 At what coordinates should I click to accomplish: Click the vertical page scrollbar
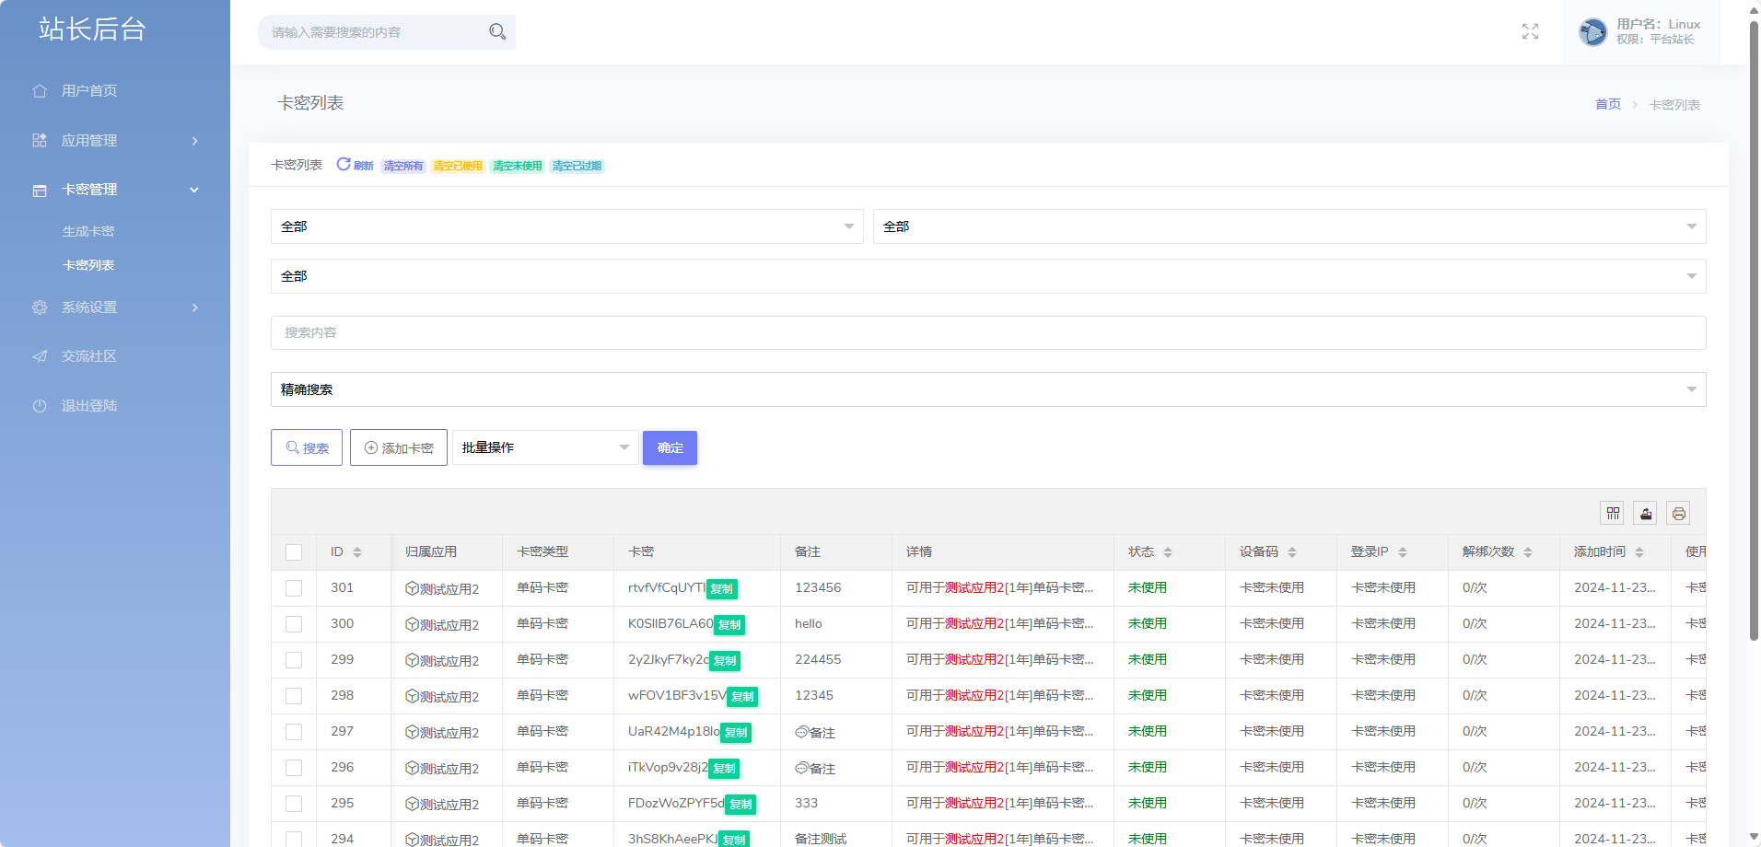[1754, 331]
